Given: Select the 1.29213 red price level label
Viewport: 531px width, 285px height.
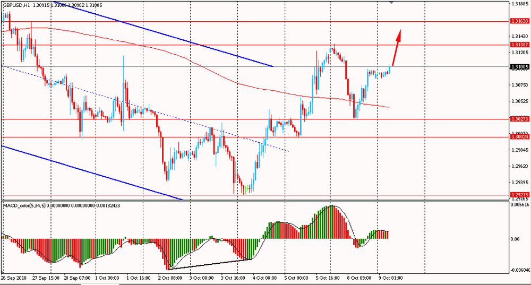Looking at the screenshot, I should (519, 195).
